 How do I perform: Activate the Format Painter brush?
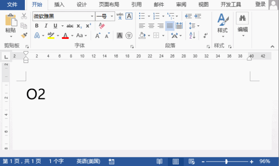(24, 35)
